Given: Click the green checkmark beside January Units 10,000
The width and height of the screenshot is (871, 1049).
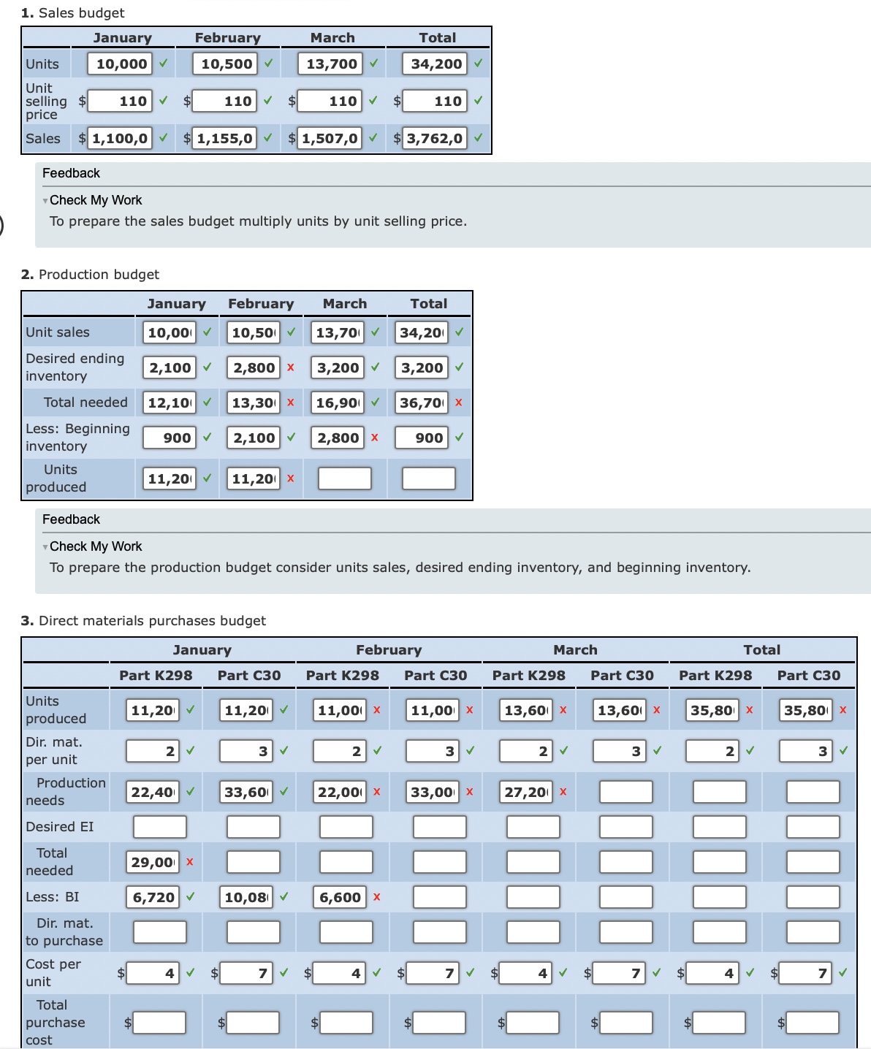Looking at the screenshot, I should [x=162, y=64].
